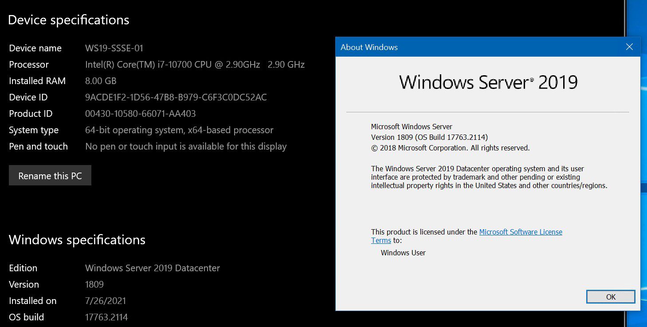Click the System type label
Image resolution: width=647 pixels, height=327 pixels.
point(34,130)
